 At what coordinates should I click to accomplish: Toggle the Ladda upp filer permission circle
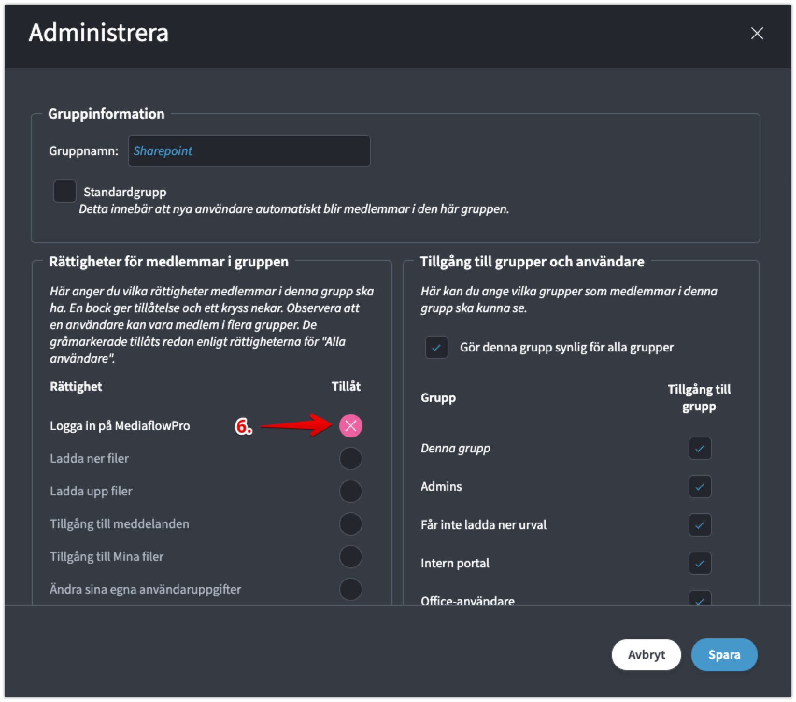[x=350, y=491]
